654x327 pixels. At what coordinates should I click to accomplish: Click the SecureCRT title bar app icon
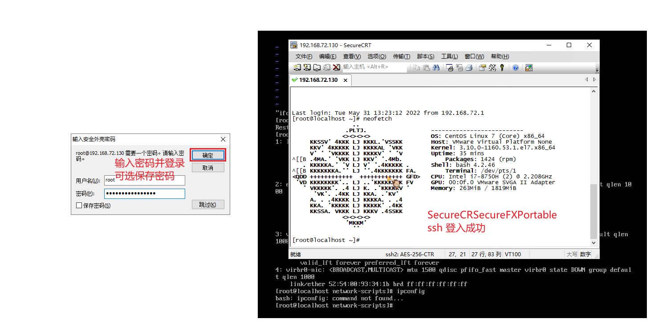(x=294, y=45)
